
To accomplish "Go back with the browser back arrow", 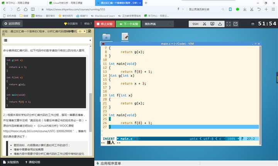I will (x=4, y=9).
